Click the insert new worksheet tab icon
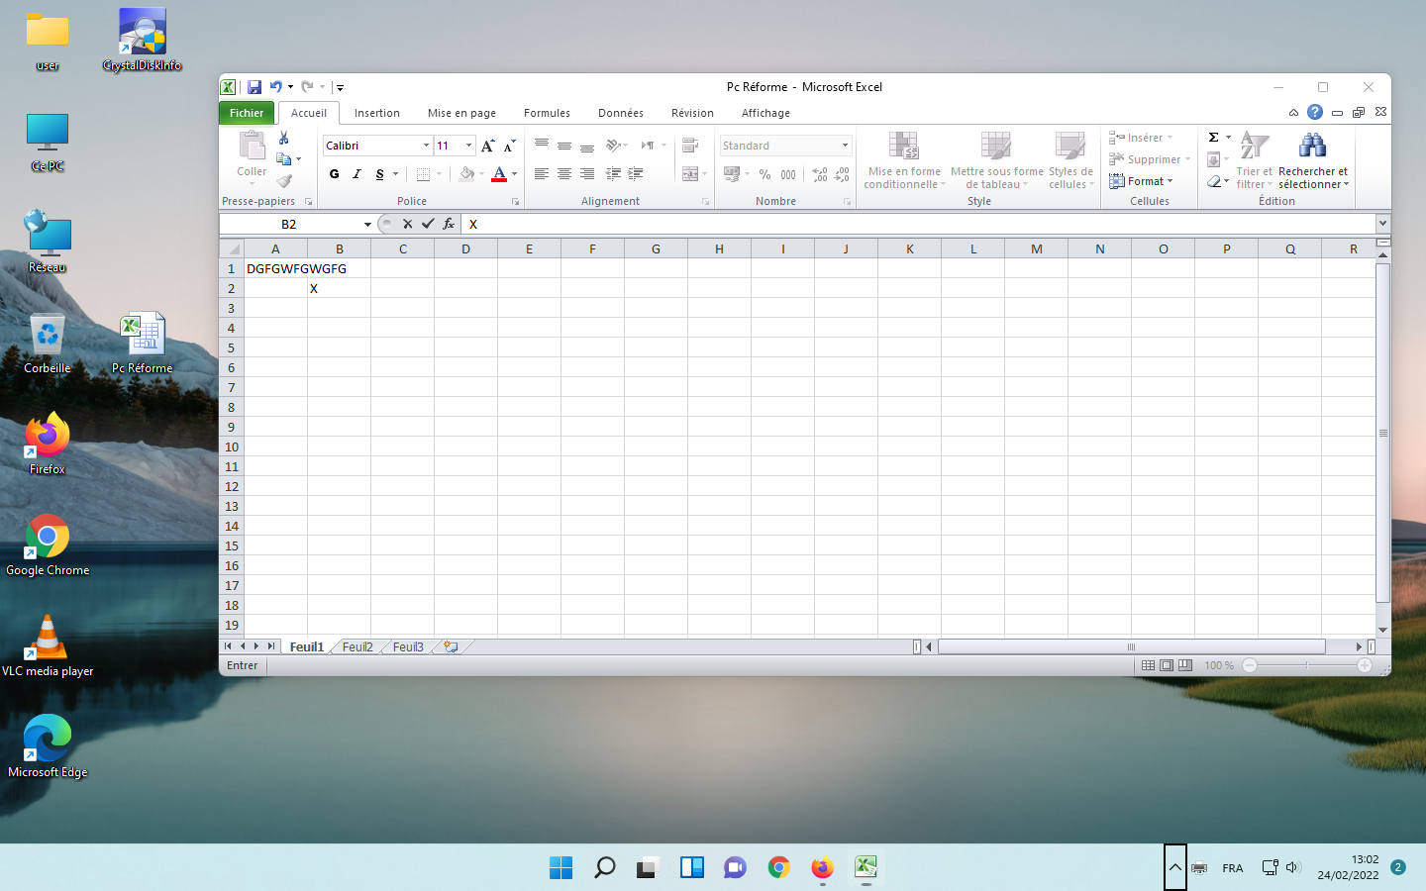Screen dimensions: 1426x891 pyautogui.click(x=451, y=646)
